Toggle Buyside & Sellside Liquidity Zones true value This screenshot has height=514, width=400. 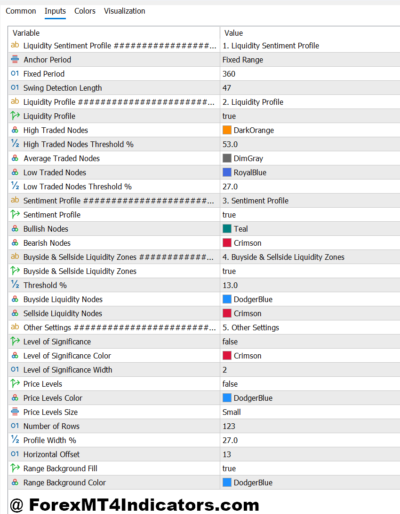[229, 271]
